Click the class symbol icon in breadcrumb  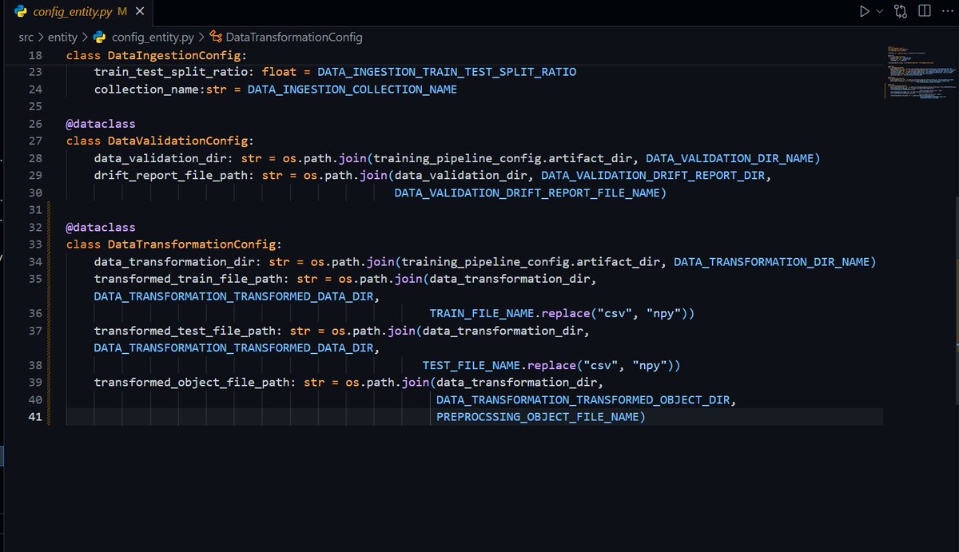[x=217, y=37]
